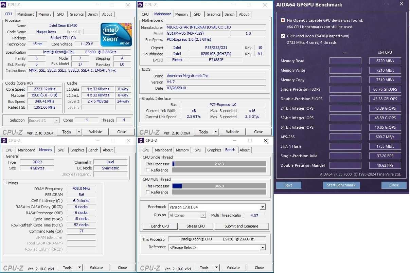Open the Tools dropdown arrow in Mainboard window

[216, 132]
